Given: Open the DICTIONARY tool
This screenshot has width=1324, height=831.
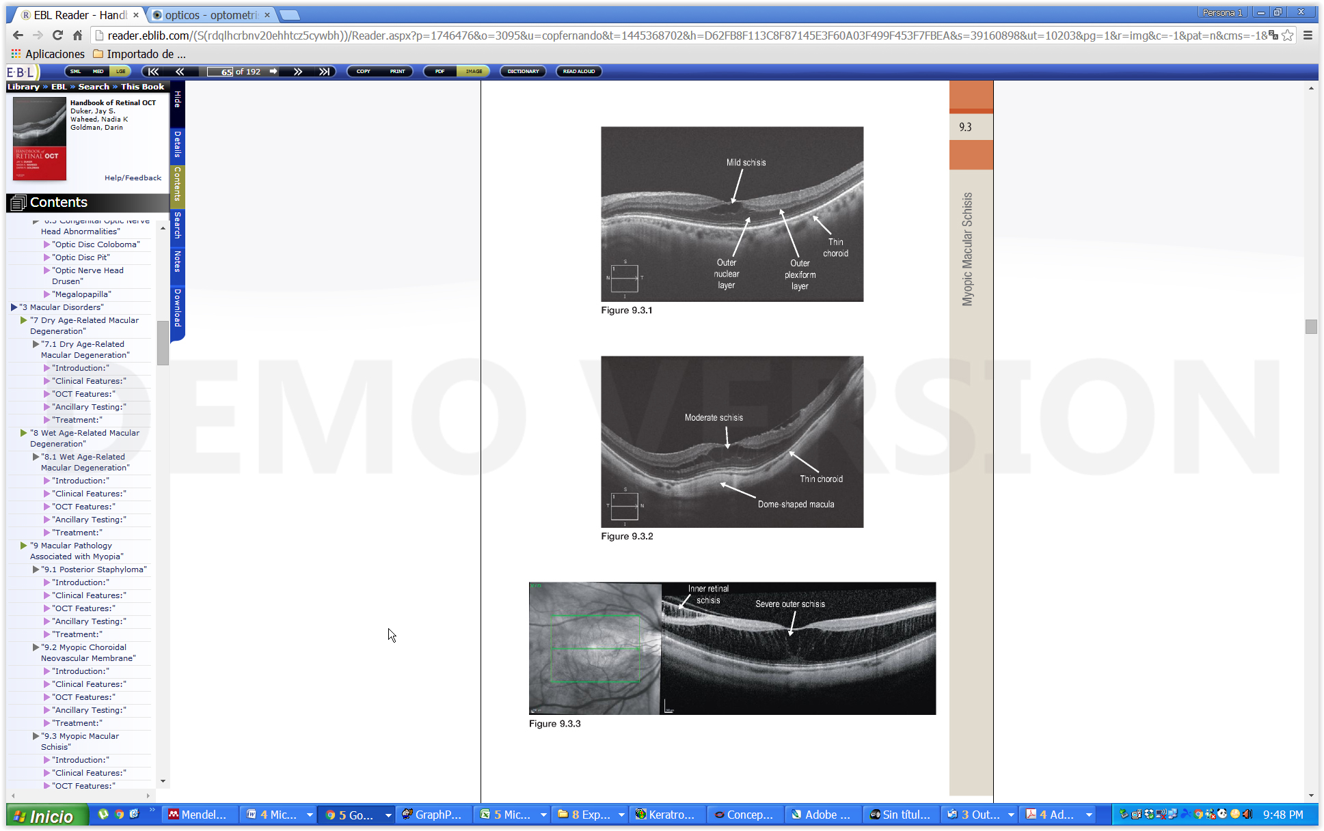Looking at the screenshot, I should (x=523, y=71).
